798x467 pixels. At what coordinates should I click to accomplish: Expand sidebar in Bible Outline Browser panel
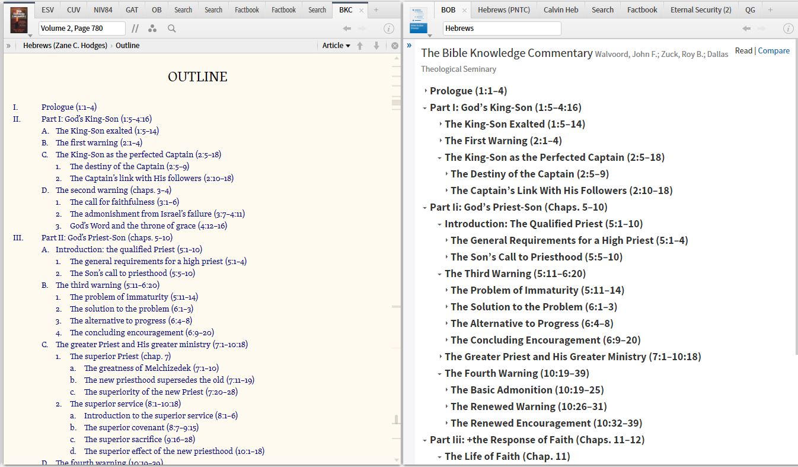[409, 46]
